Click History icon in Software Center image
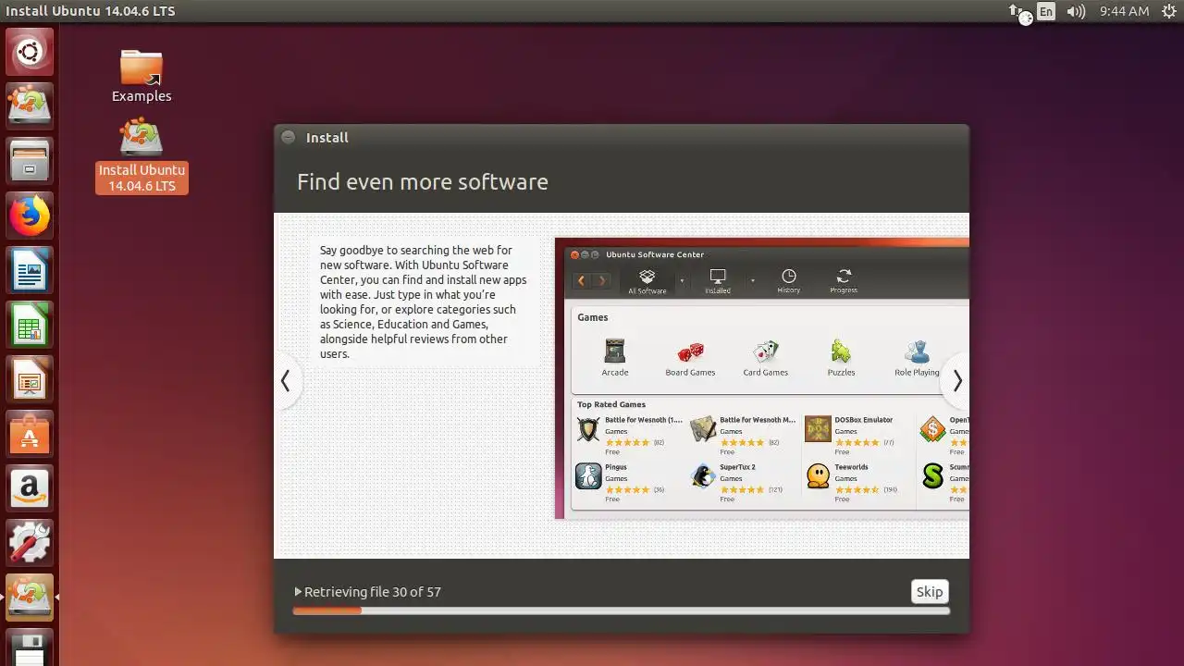1184x666 pixels. (x=789, y=281)
